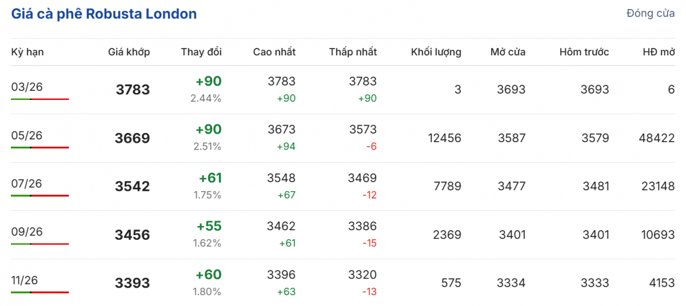The image size is (686, 306).
Task: Select the 09/26 contract term
Action: [x=27, y=232]
